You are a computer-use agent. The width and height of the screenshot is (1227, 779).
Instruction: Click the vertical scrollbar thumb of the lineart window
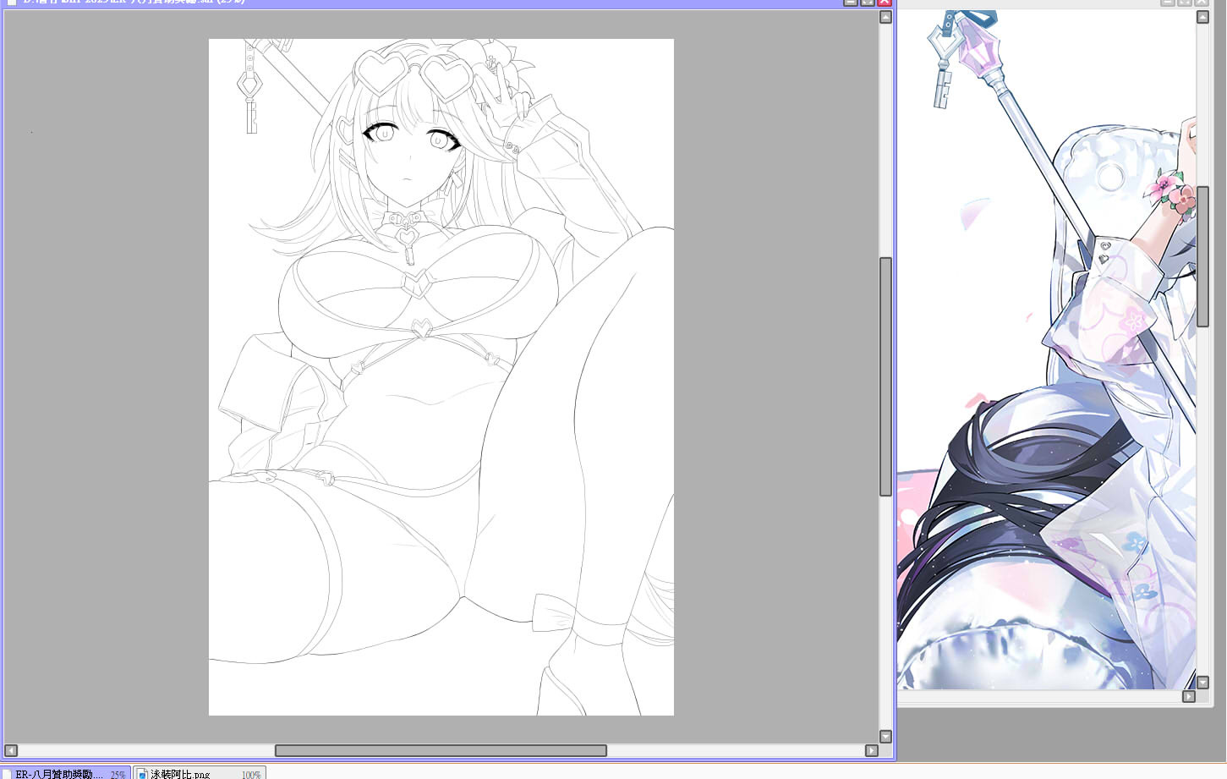click(885, 376)
